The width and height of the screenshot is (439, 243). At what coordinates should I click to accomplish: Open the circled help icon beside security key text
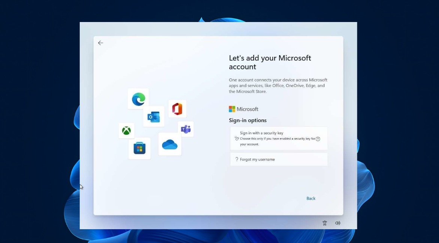tap(318, 138)
